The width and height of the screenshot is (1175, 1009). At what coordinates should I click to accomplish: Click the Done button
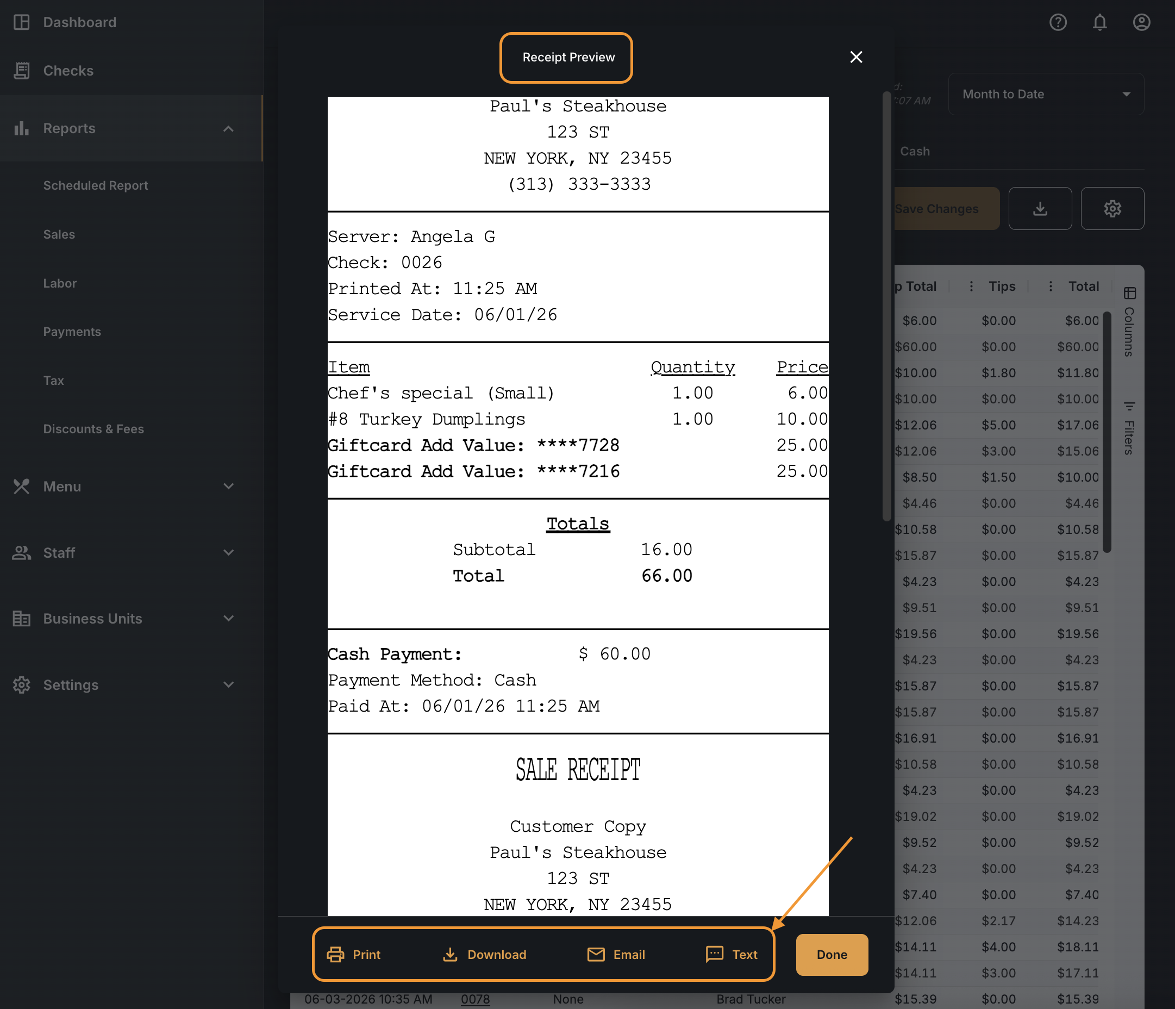coord(832,955)
